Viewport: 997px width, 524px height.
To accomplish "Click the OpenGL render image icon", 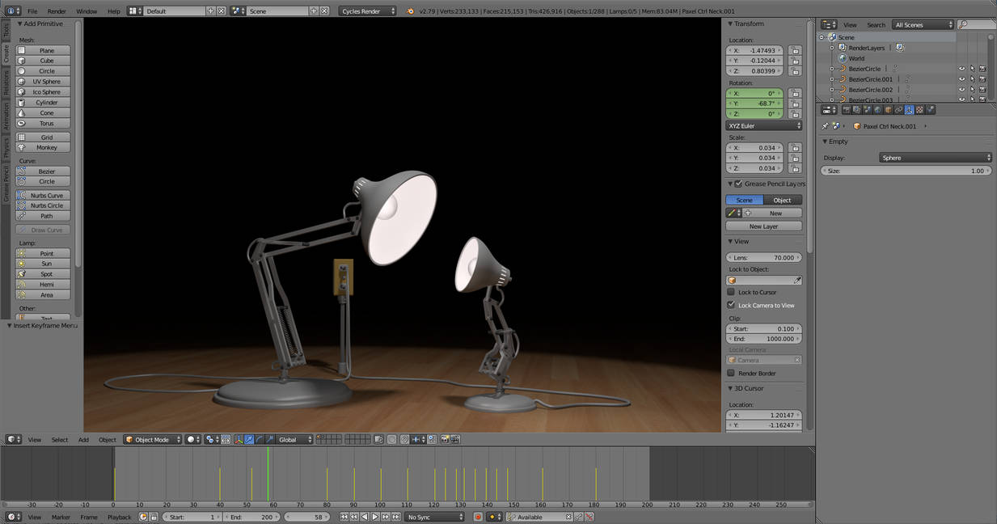I will (444, 440).
